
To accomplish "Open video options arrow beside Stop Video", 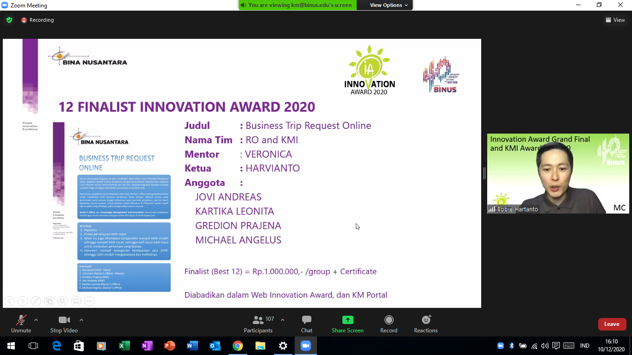I will [81, 320].
